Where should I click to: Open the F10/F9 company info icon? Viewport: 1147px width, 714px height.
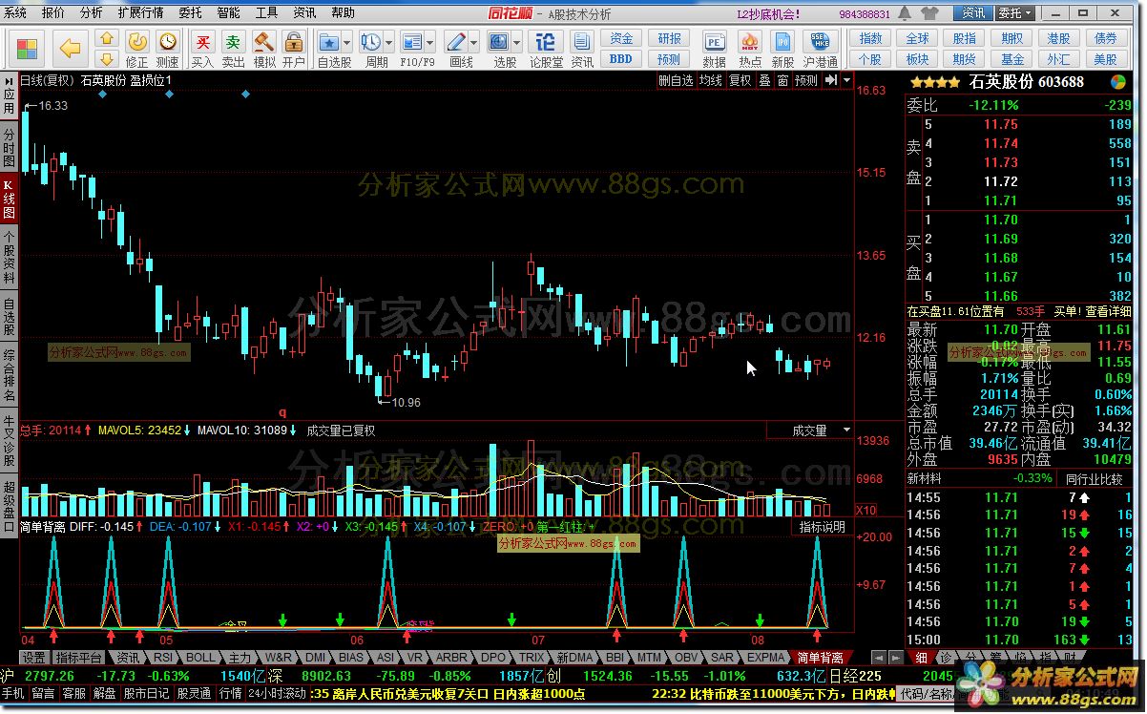[x=412, y=48]
